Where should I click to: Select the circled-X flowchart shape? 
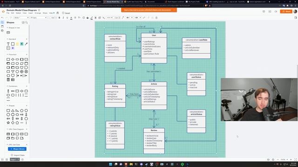click(x=26, y=71)
